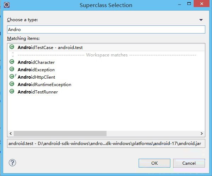
Task: Dismiss the dialog with Cancel
Action: pos(189,163)
